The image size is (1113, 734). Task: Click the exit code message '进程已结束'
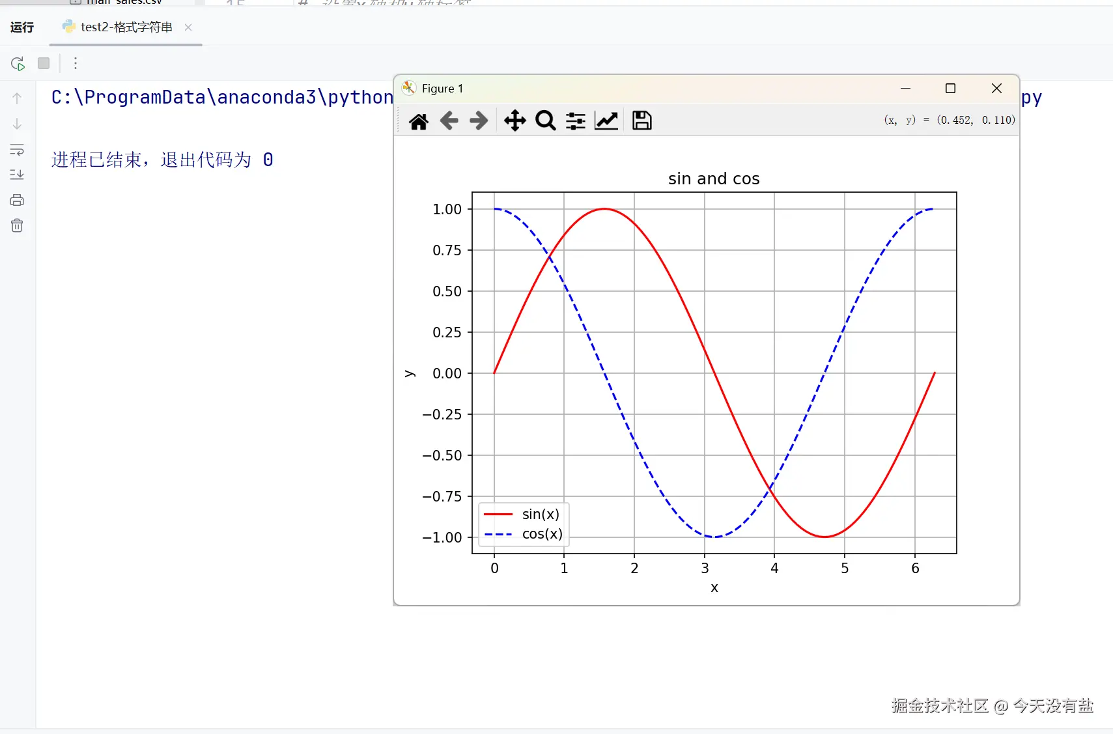click(162, 160)
